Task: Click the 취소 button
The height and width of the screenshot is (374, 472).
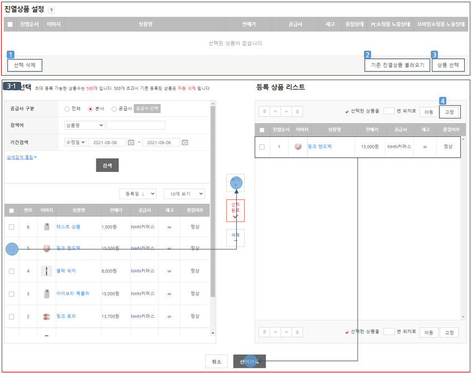Action: click(216, 361)
